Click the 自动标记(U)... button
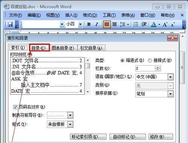Image resolution: width=188 pixels, height=143 pixels. [x=127, y=137]
